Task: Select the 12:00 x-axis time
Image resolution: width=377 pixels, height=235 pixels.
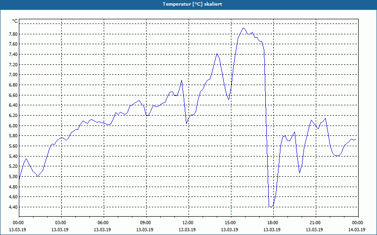Action: click(x=187, y=223)
